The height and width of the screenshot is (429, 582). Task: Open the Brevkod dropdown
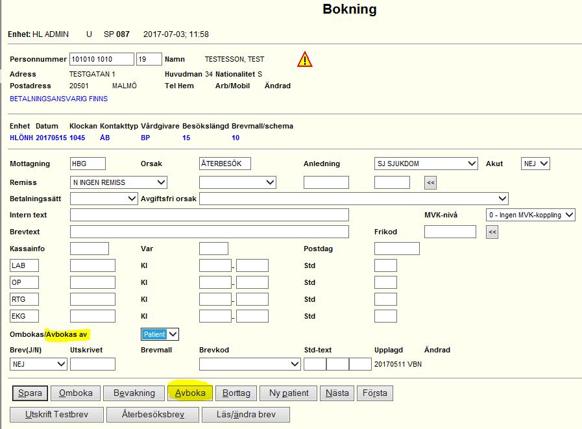pyautogui.click(x=250, y=364)
